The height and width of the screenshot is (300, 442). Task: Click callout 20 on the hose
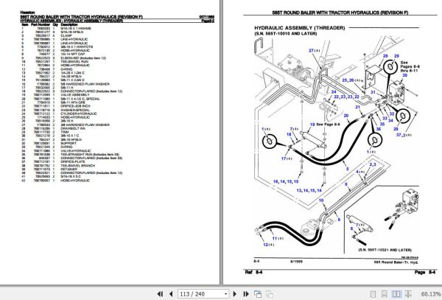(346, 116)
